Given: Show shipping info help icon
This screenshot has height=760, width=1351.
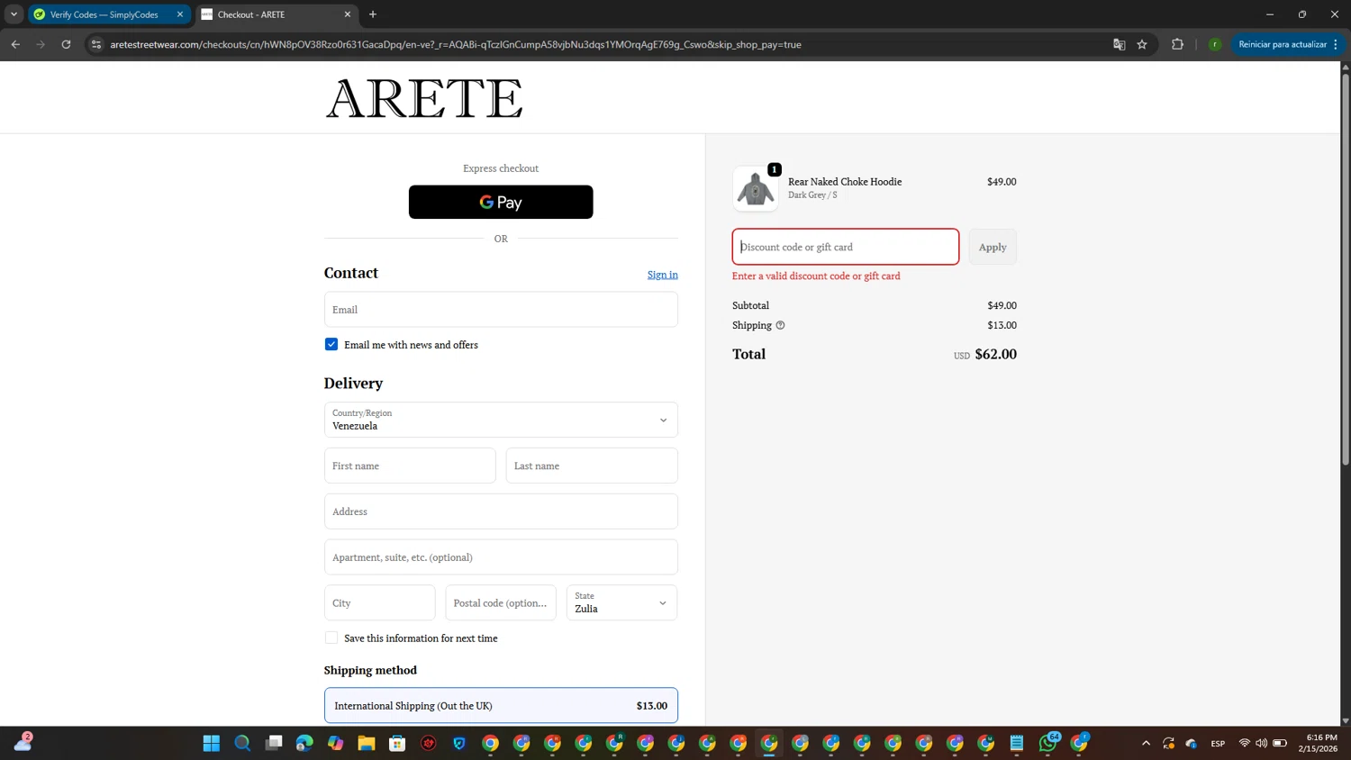Looking at the screenshot, I should coord(780,325).
